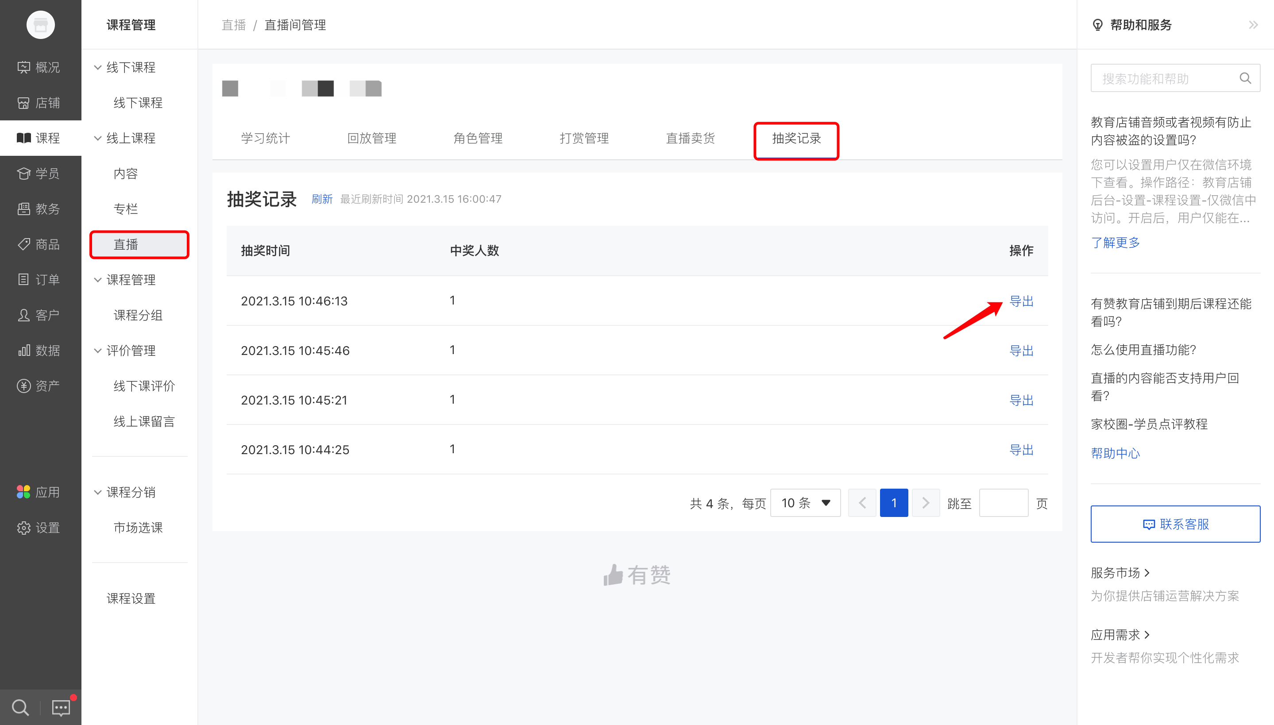
Task: Open the per-page 10 条 dropdown
Action: pyautogui.click(x=804, y=502)
